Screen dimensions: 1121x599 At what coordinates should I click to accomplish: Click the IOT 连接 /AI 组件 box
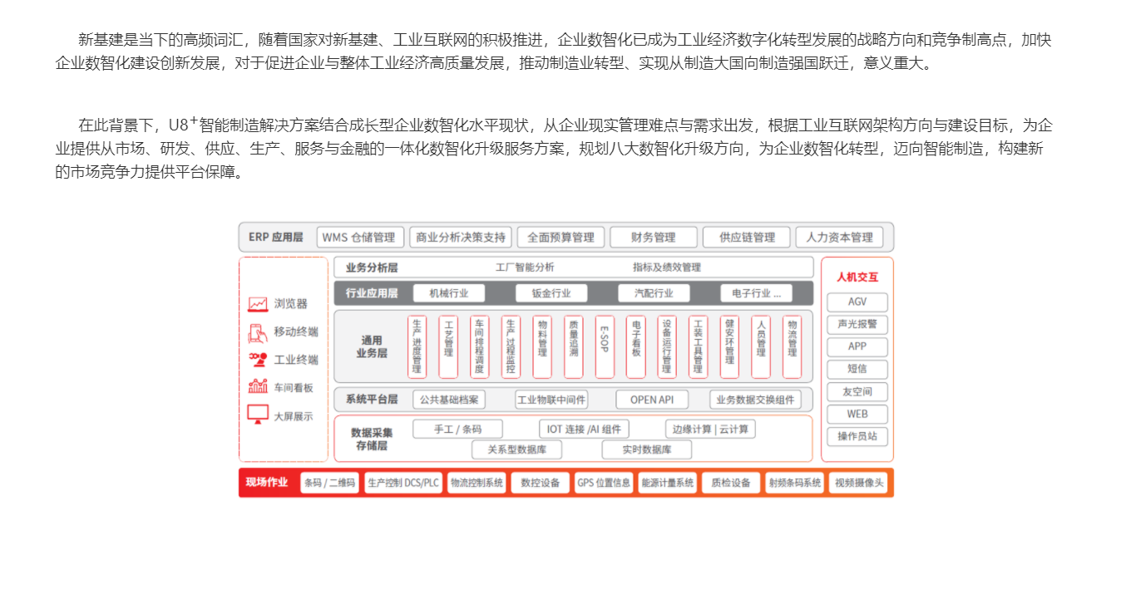click(583, 430)
